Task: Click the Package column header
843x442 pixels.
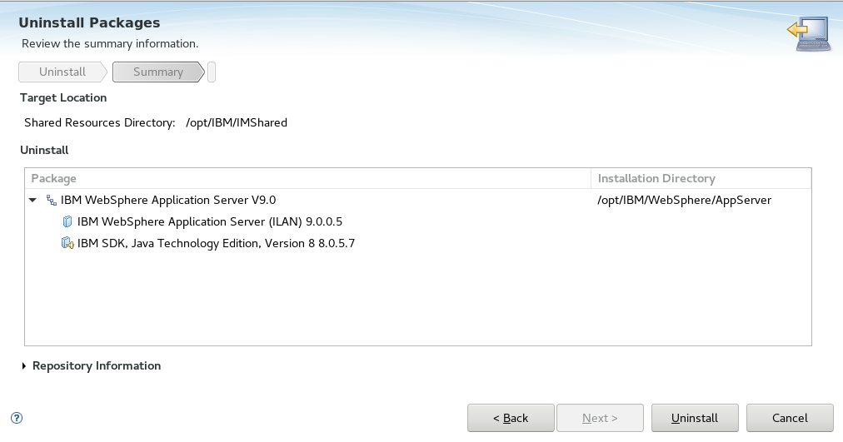Action: pos(307,178)
